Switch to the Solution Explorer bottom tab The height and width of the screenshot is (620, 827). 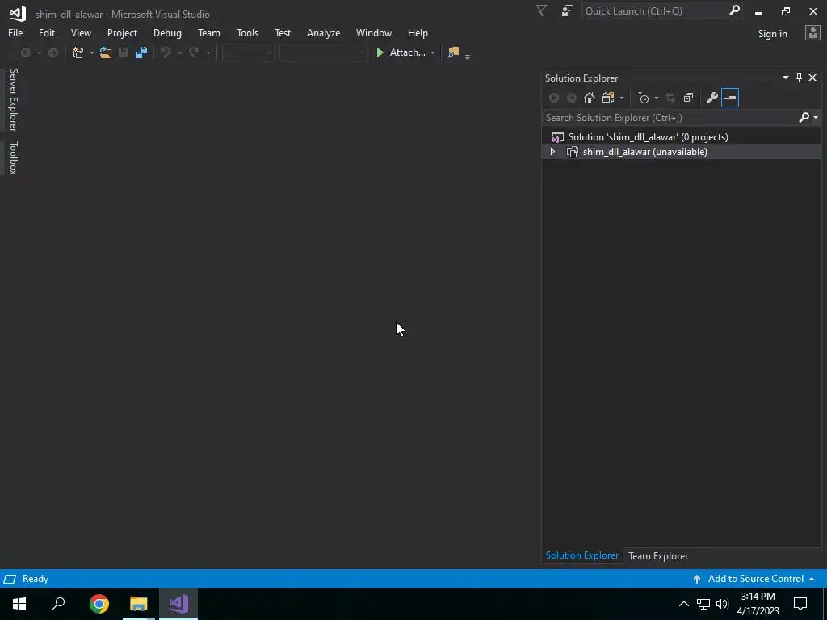click(x=581, y=555)
